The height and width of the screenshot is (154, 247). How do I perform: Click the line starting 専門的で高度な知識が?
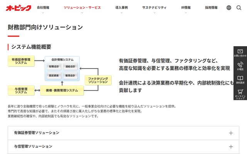(75, 111)
